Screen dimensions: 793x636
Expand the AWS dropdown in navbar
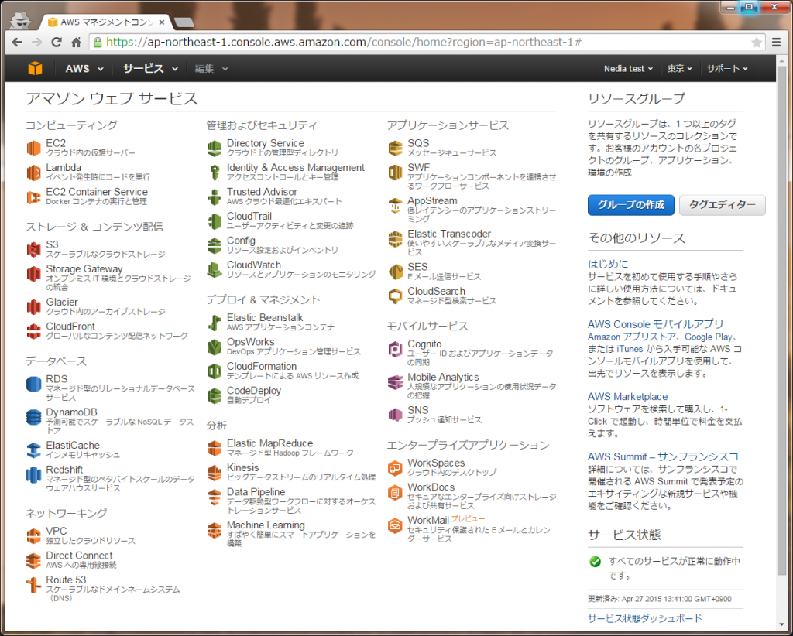(x=84, y=69)
